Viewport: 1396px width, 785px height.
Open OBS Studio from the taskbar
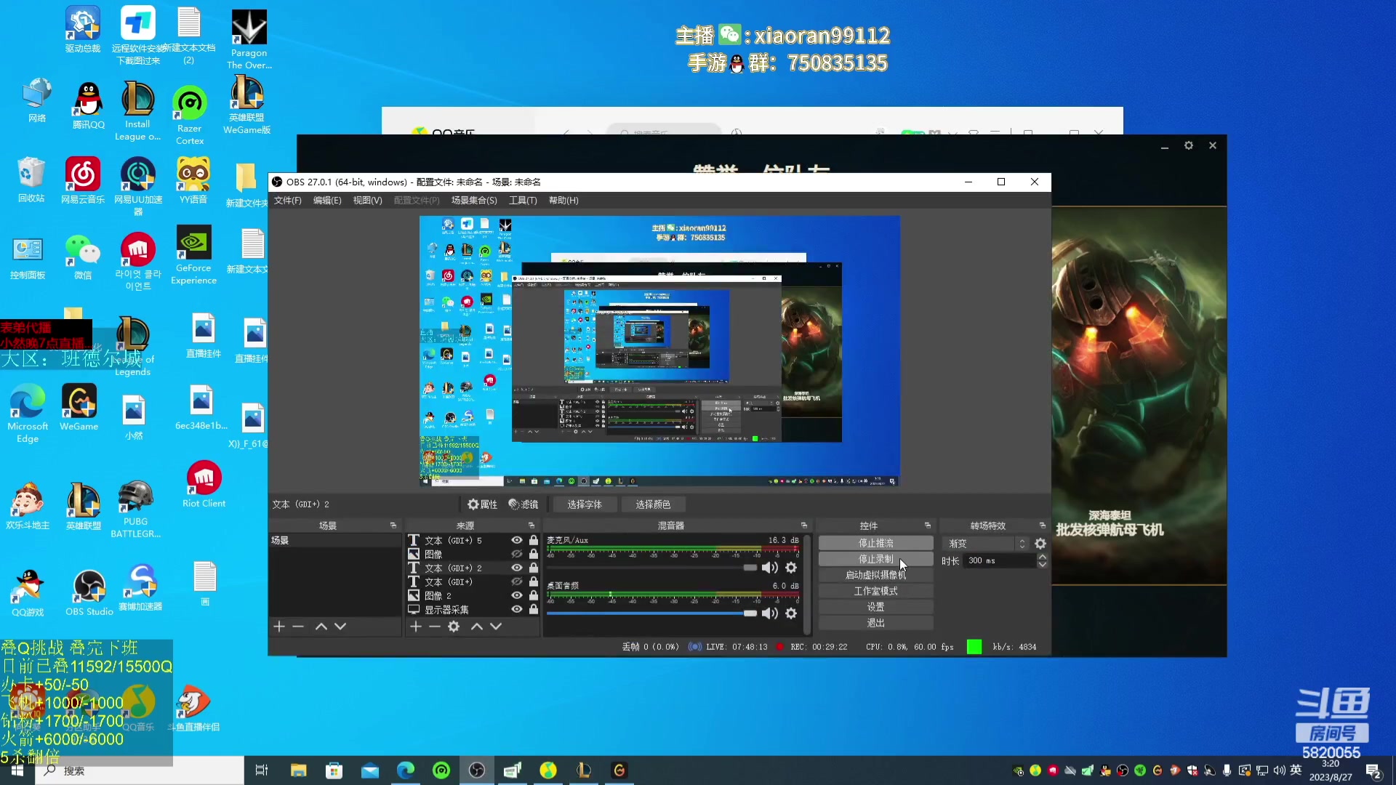click(x=477, y=770)
